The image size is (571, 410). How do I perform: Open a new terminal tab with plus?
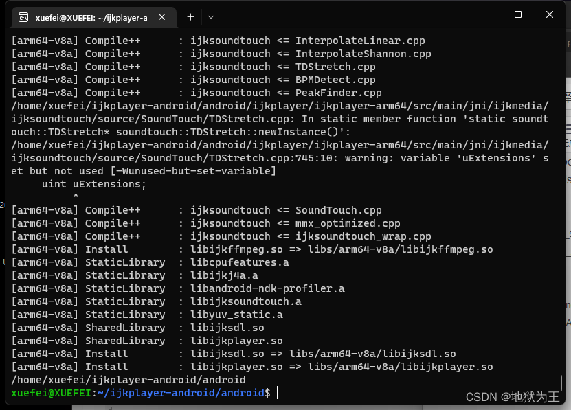190,17
